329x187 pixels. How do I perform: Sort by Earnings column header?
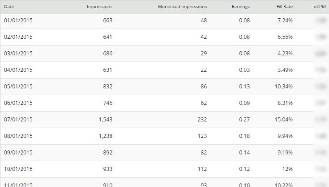point(241,7)
